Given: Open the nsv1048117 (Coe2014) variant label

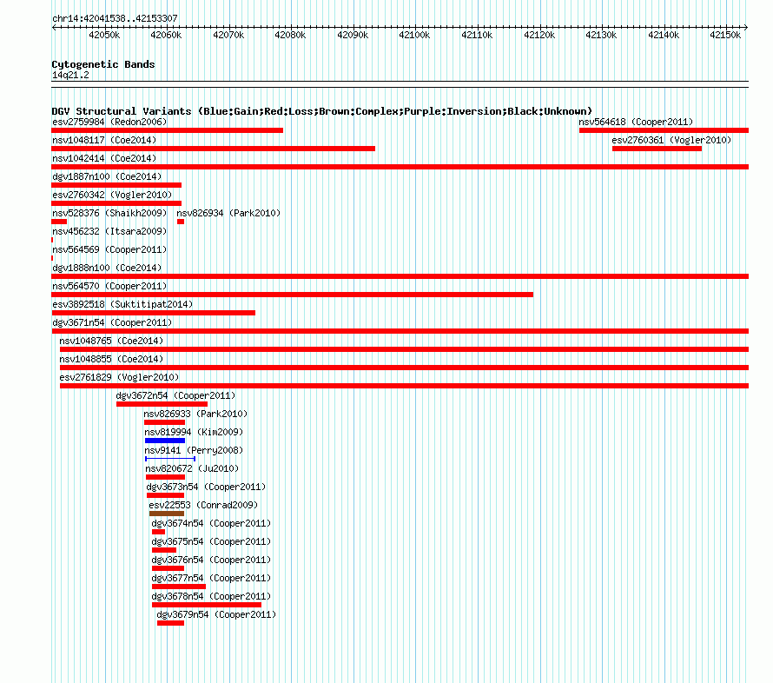Looking at the screenshot, I should [x=104, y=140].
